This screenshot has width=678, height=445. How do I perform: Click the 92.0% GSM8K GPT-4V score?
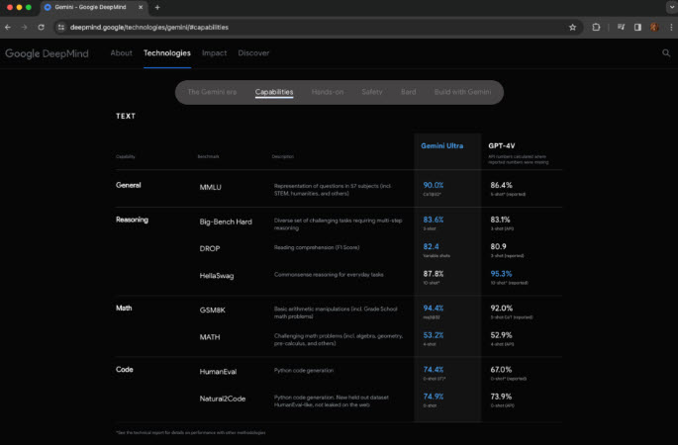click(502, 309)
